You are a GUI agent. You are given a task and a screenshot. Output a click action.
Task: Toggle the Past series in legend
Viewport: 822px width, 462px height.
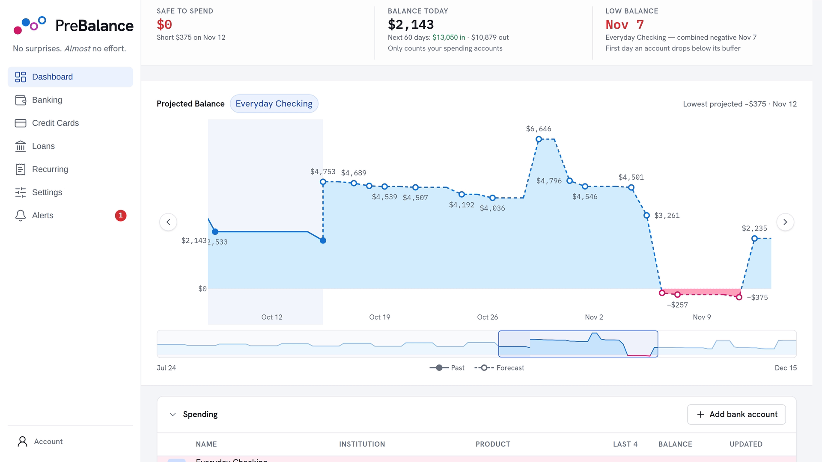pos(447,368)
